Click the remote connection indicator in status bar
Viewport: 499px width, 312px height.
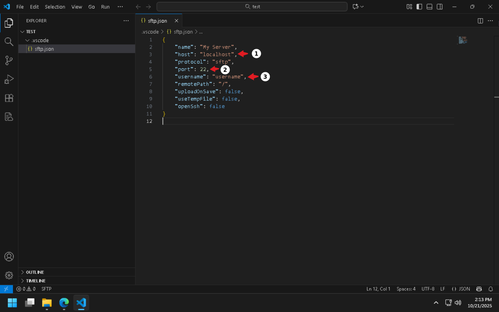tap(6, 289)
